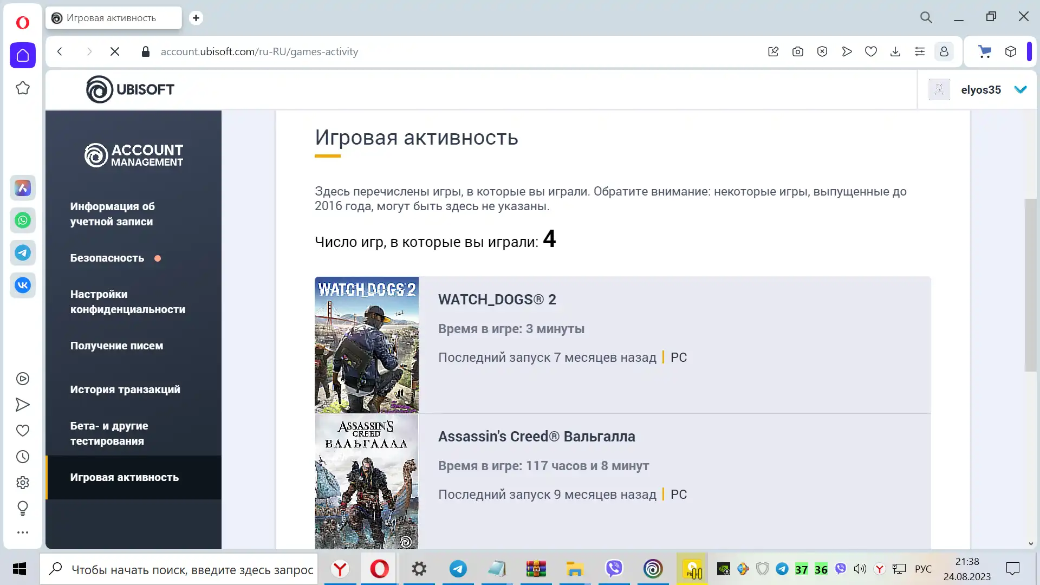Go back with the left arrow button
1040x585 pixels.
click(60, 51)
